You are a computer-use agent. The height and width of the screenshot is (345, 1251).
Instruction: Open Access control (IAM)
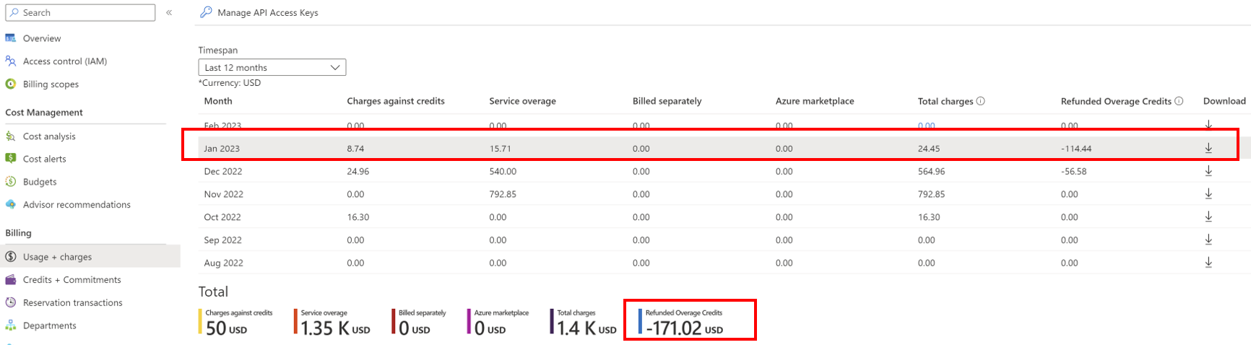64,61
